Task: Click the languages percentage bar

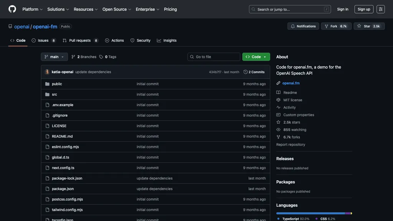Action: coord(314,213)
